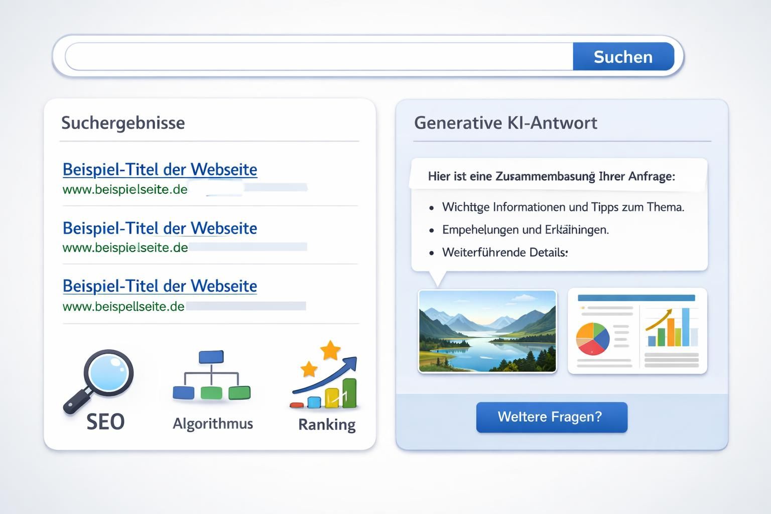Image resolution: width=771 pixels, height=514 pixels.
Task: Focus the search input field
Action: (x=319, y=57)
